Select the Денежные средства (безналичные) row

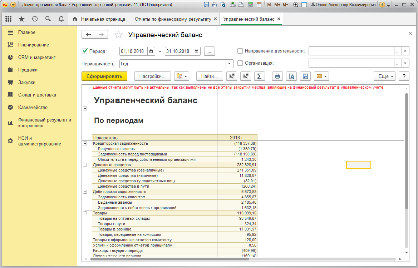(174, 170)
